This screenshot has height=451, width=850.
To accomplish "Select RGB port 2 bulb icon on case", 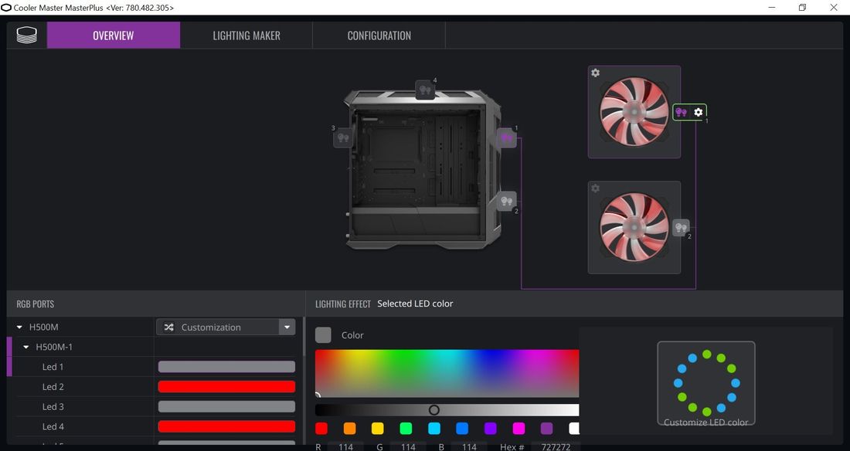I will [507, 201].
